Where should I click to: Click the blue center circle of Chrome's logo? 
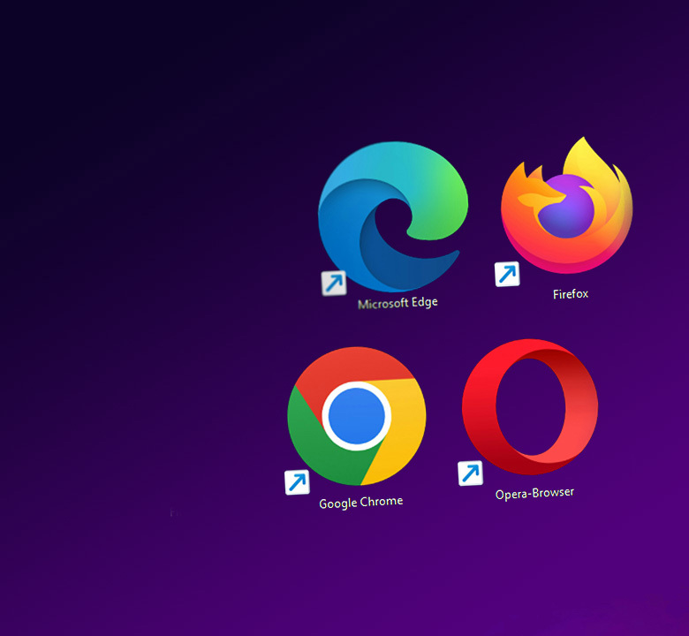point(357,415)
